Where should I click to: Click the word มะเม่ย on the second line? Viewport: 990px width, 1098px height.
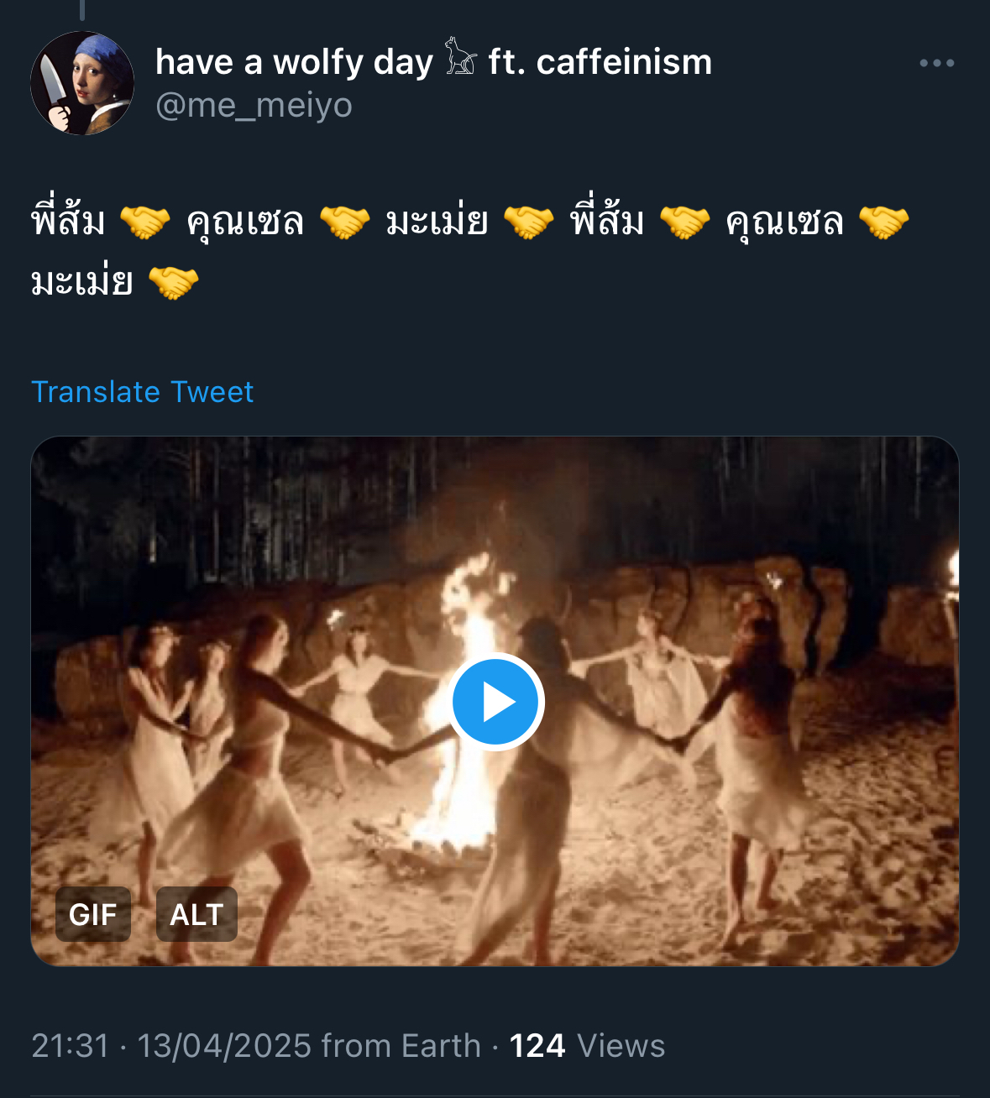[81, 283]
